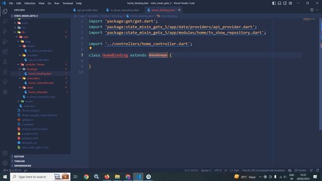This screenshot has width=322, height=181.
Task: Collapse the lib folder
Action: click(x=40, y=32)
